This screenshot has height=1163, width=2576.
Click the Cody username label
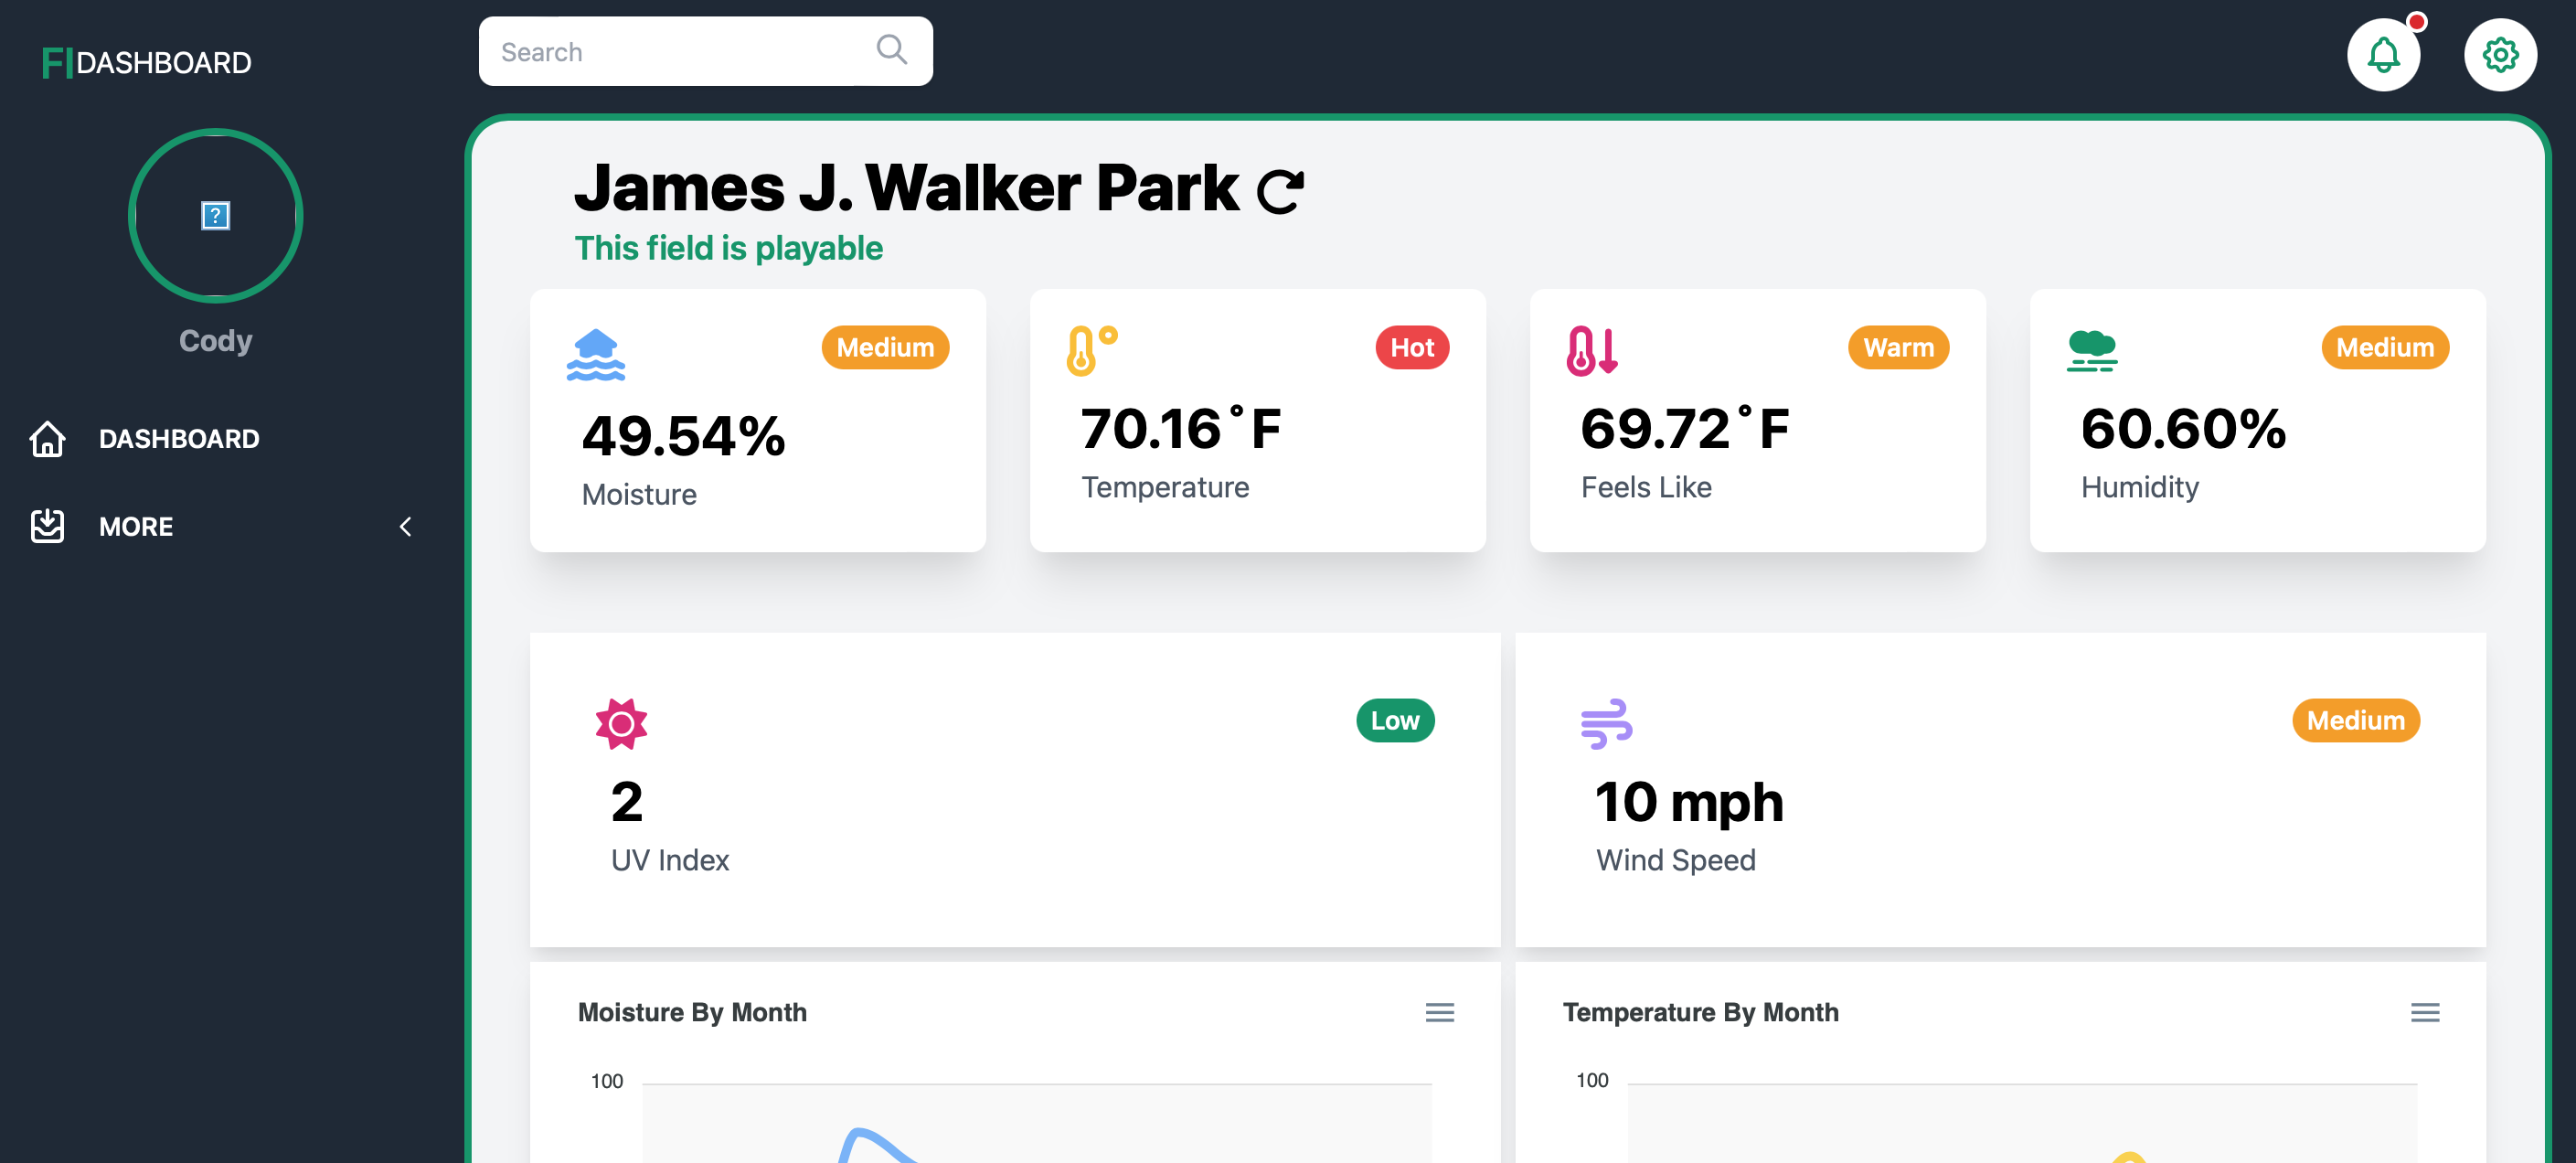point(215,341)
